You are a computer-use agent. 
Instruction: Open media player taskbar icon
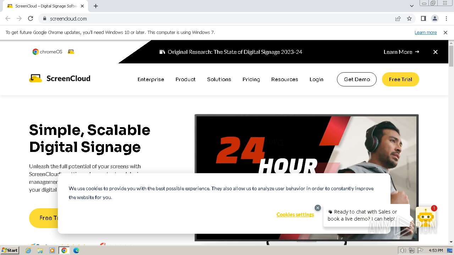(52, 250)
